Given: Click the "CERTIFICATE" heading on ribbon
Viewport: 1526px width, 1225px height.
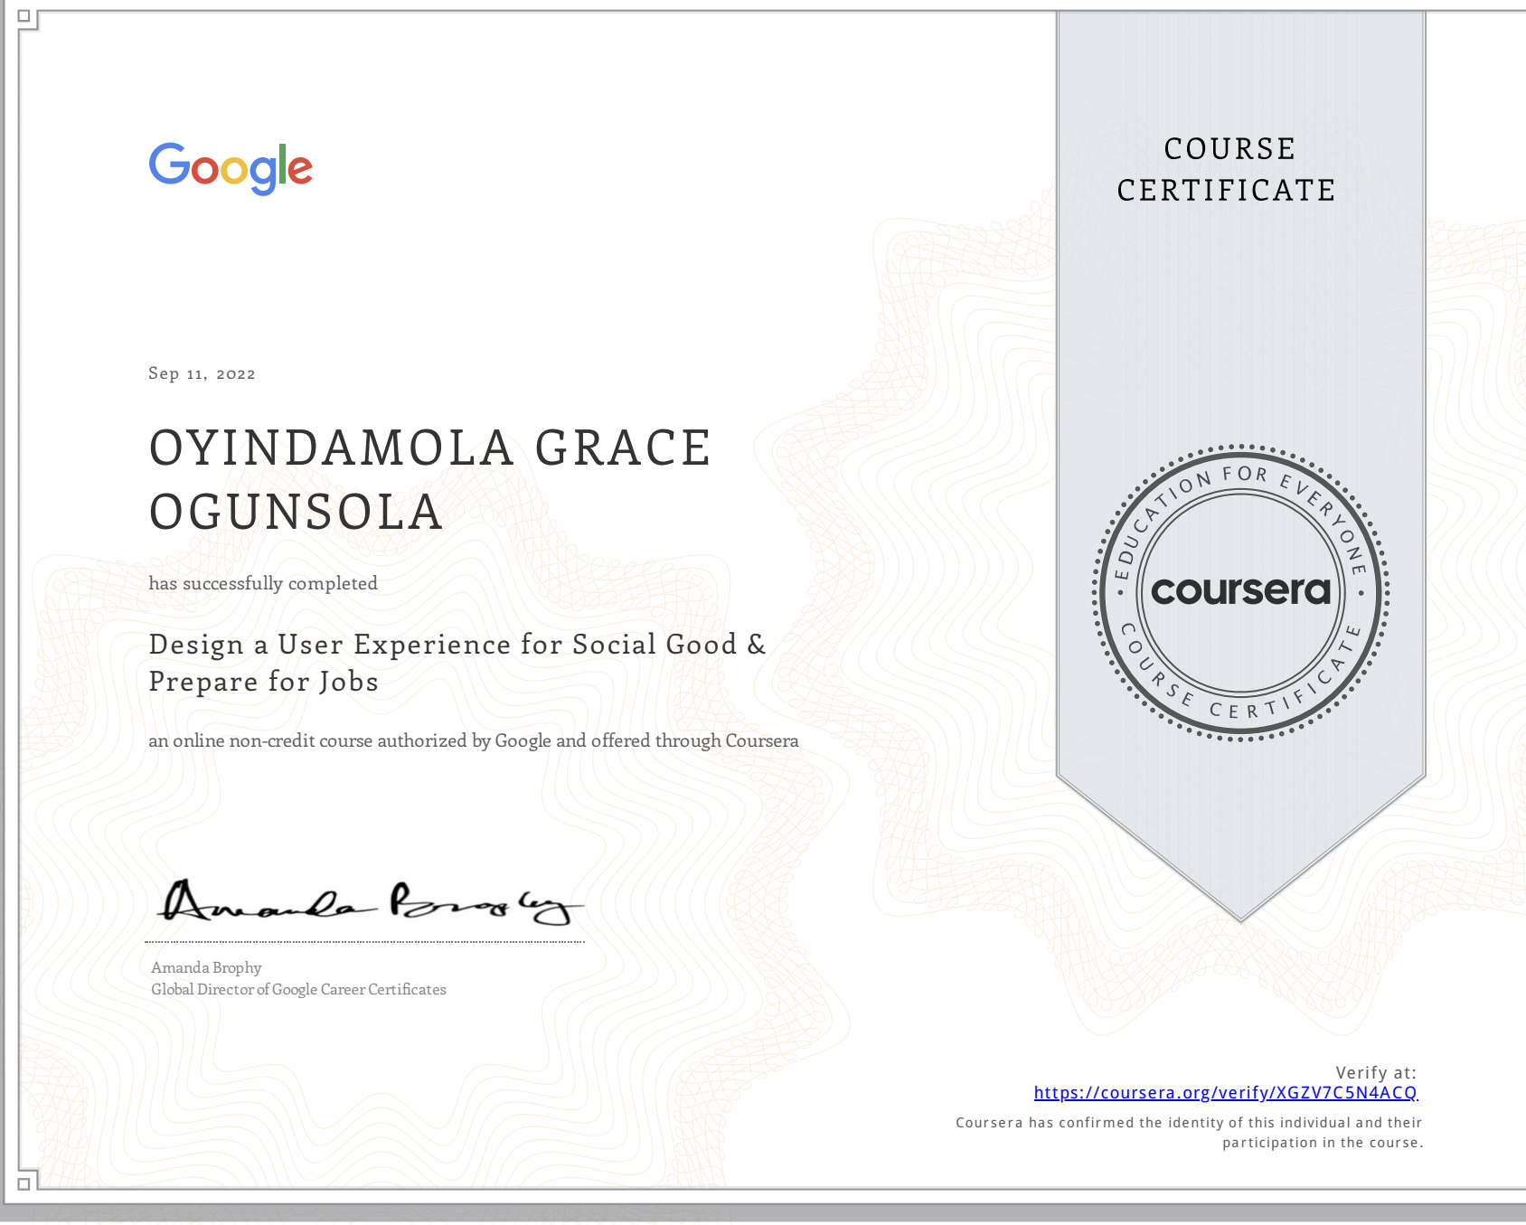Looking at the screenshot, I should pos(1227,191).
